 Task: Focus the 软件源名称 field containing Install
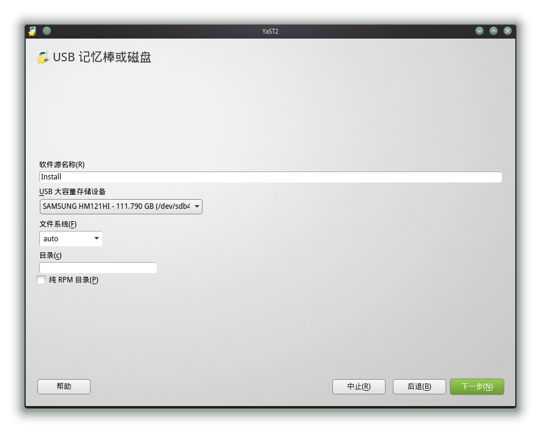click(270, 177)
